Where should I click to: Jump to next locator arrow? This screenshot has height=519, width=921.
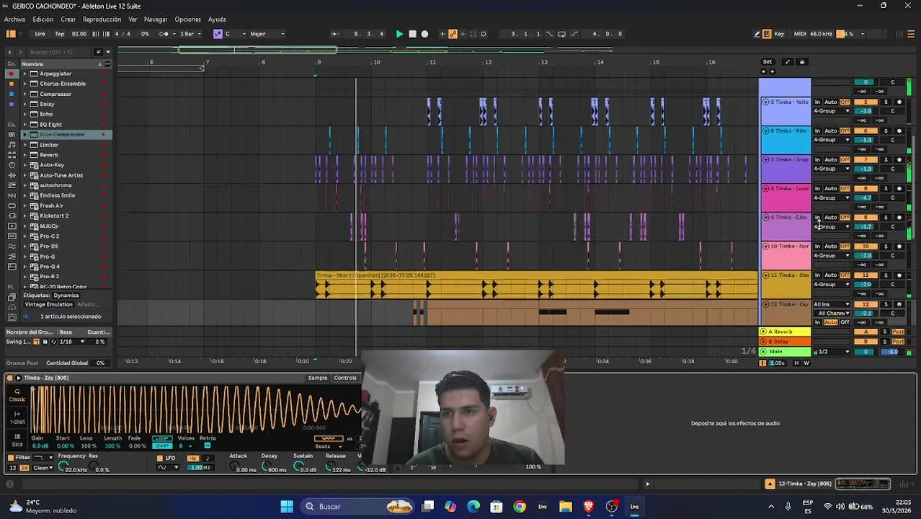pyautogui.click(x=772, y=71)
